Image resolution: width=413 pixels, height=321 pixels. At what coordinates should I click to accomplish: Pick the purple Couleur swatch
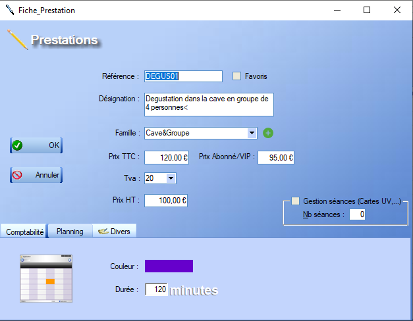[169, 266]
